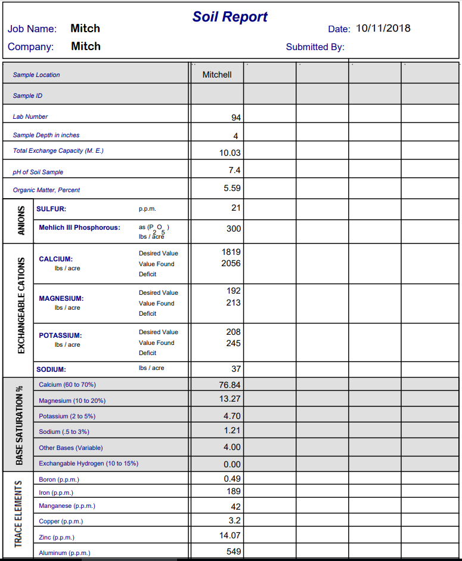Click the Submitted By label
This screenshot has height=561, width=462.
315,47
